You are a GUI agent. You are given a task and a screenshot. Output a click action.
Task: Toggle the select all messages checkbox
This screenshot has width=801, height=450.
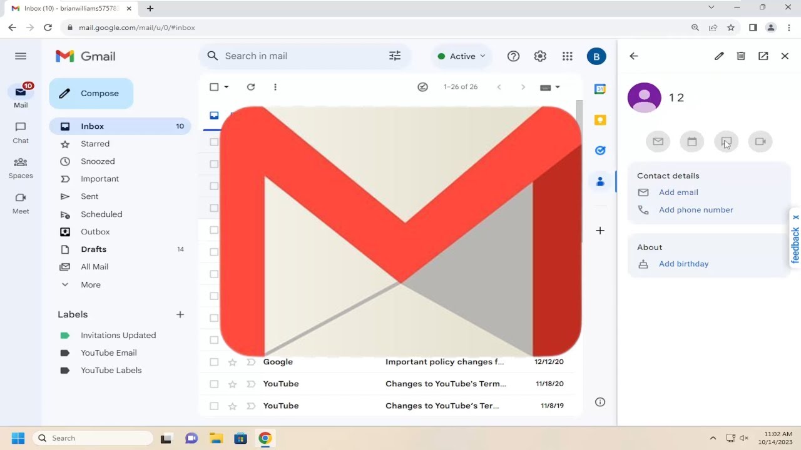214,87
